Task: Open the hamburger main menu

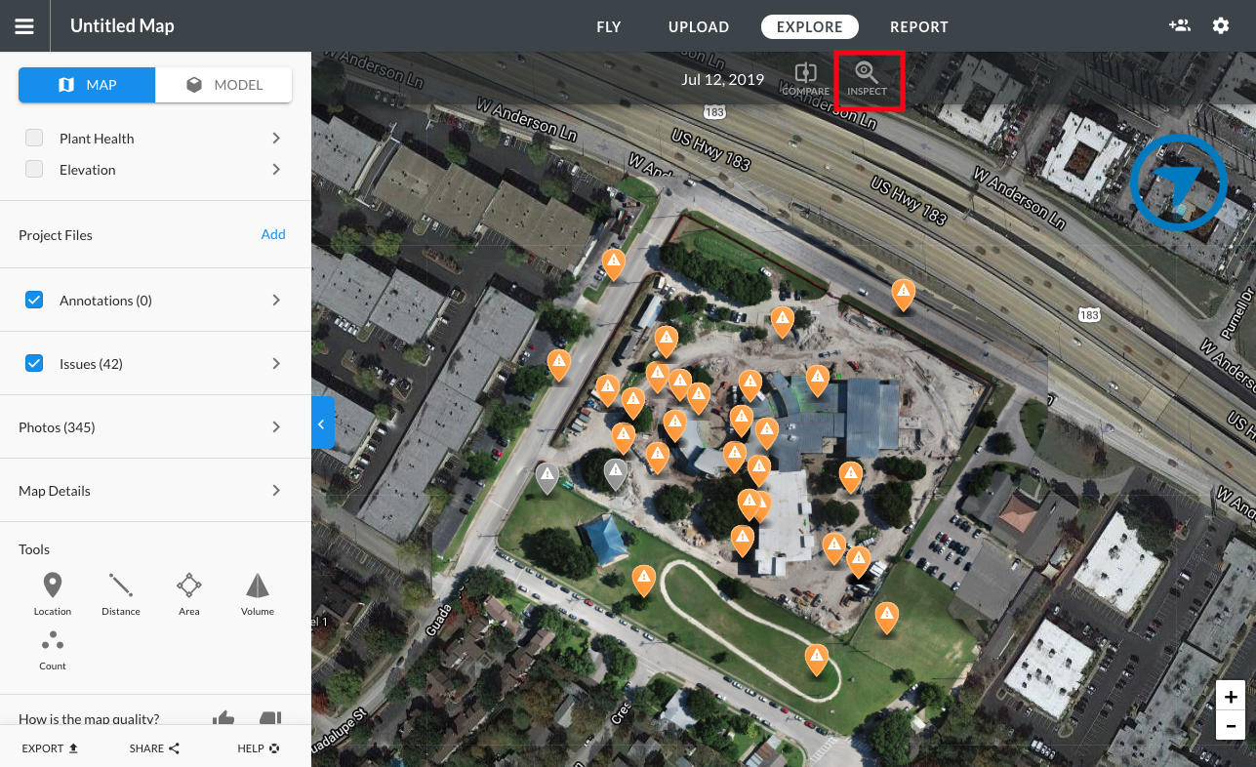Action: click(x=24, y=26)
